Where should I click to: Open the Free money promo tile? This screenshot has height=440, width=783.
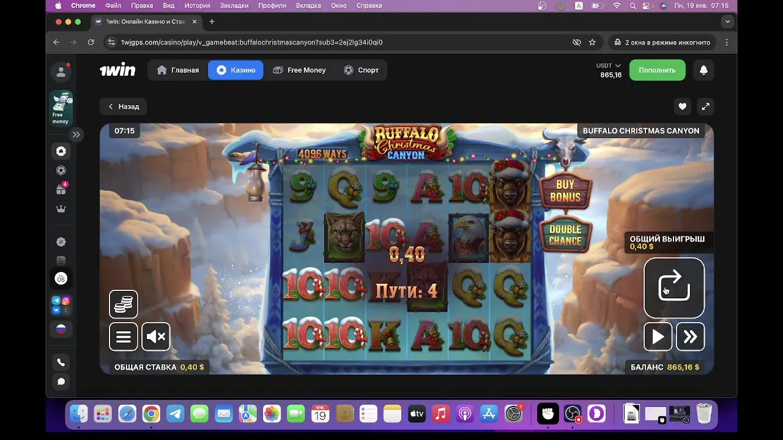pyautogui.click(x=61, y=108)
